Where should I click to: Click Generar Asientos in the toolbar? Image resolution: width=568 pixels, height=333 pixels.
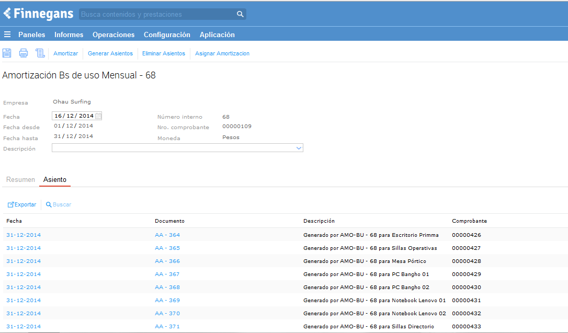point(110,53)
